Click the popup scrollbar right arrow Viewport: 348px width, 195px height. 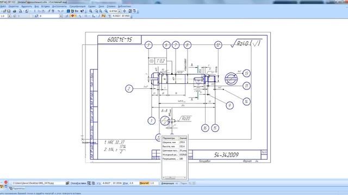185,177
